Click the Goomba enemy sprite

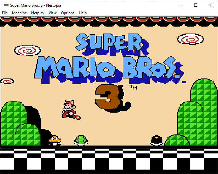pyautogui.click(x=55, y=140)
